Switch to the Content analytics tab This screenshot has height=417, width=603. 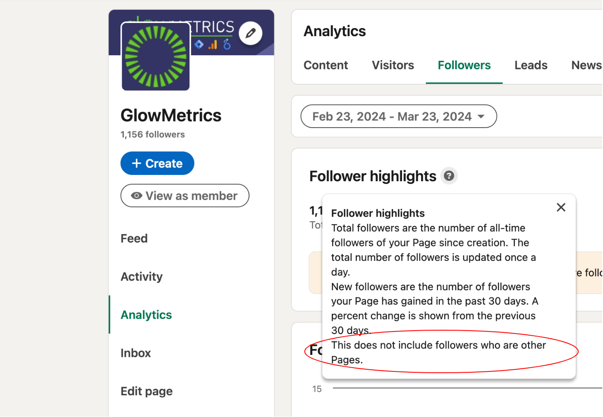pyautogui.click(x=326, y=65)
